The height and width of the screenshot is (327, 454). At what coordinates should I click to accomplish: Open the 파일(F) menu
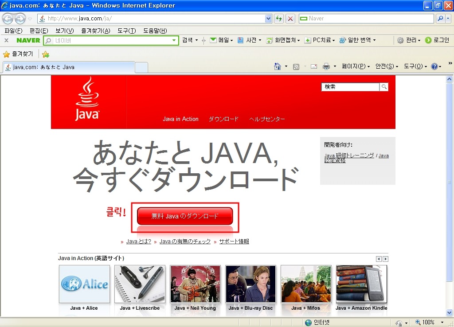coord(13,31)
